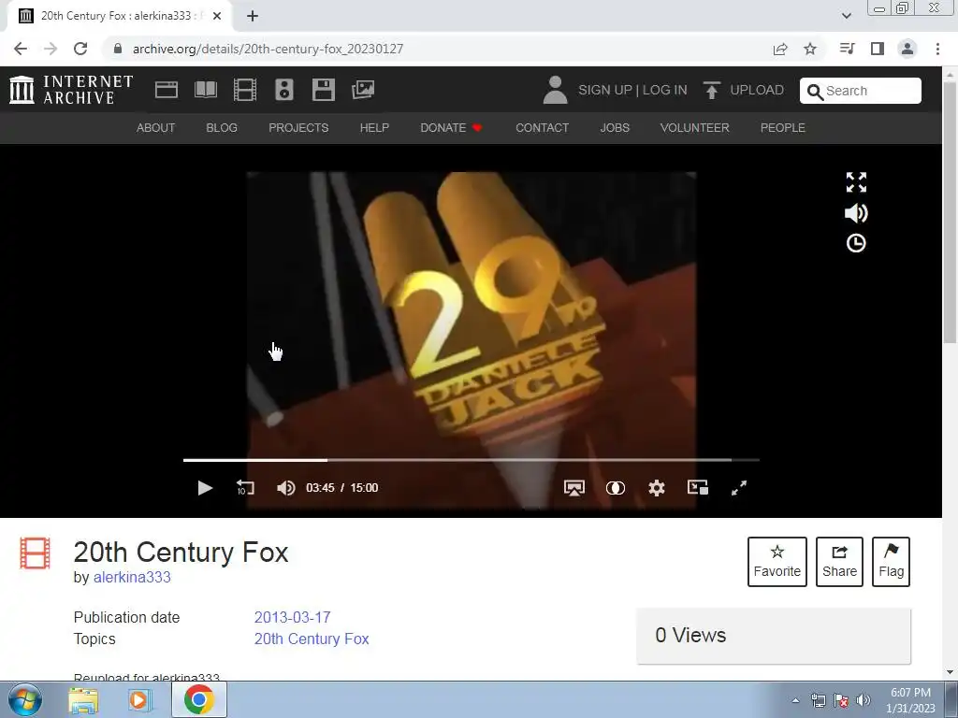Open the PEOPLE menu item
Screen dimensions: 958x718
(783, 127)
